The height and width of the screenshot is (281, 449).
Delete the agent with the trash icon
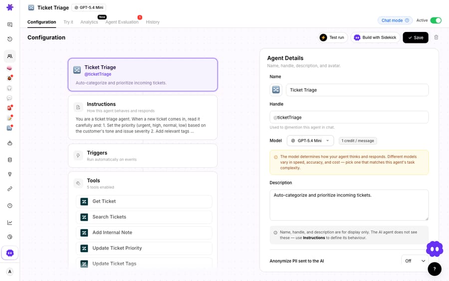pyautogui.click(x=436, y=37)
